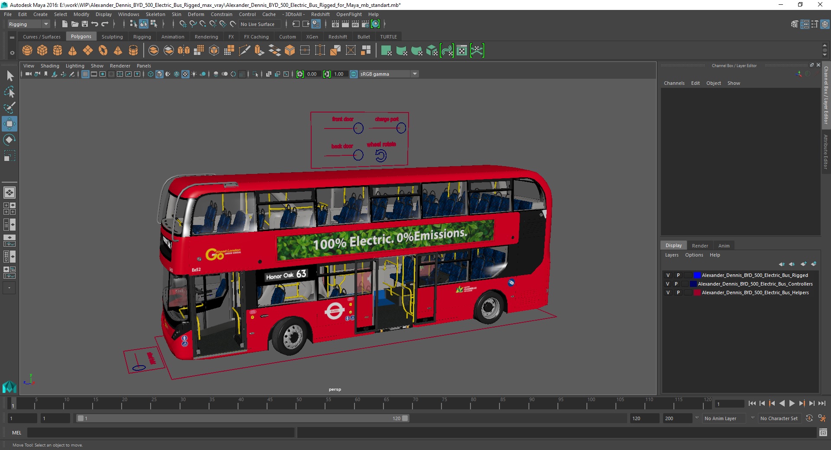The height and width of the screenshot is (450, 831).
Task: Open the Deform menu
Action: 196,14
